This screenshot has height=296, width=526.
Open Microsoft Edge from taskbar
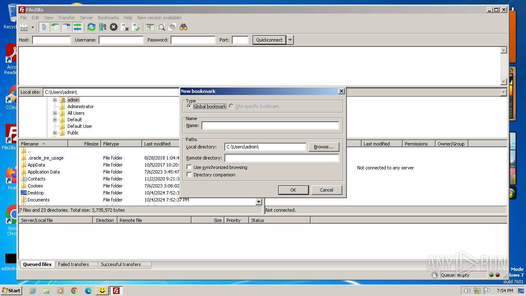(x=88, y=291)
